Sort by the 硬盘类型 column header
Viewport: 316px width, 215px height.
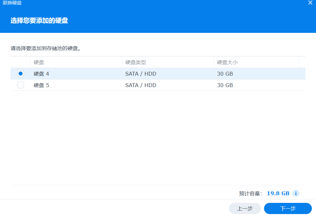[168, 62]
